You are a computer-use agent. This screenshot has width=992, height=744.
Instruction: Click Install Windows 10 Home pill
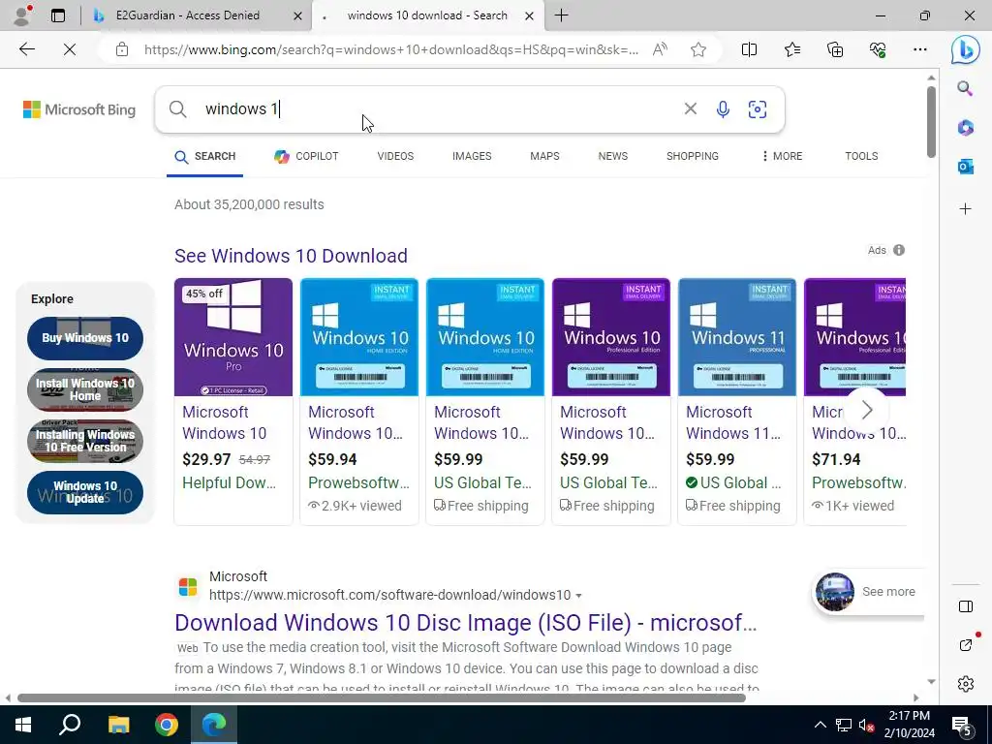[85, 389]
